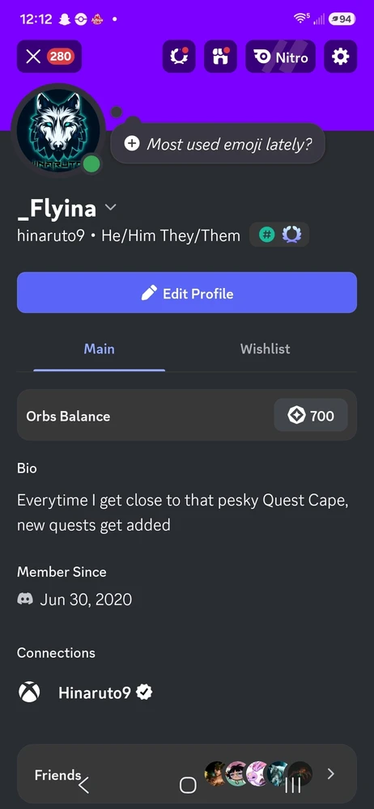Switch to the Wishlist tab
This screenshot has width=374, height=809.
pos(265,349)
